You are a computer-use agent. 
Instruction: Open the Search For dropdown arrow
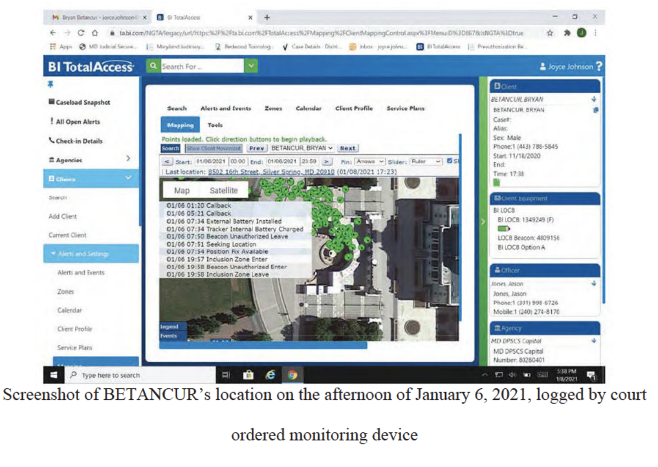click(x=251, y=66)
